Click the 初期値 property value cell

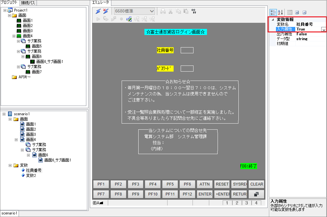point(310,44)
